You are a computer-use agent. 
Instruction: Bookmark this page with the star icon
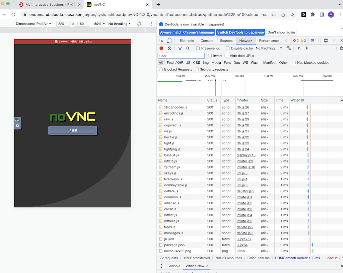292,15
